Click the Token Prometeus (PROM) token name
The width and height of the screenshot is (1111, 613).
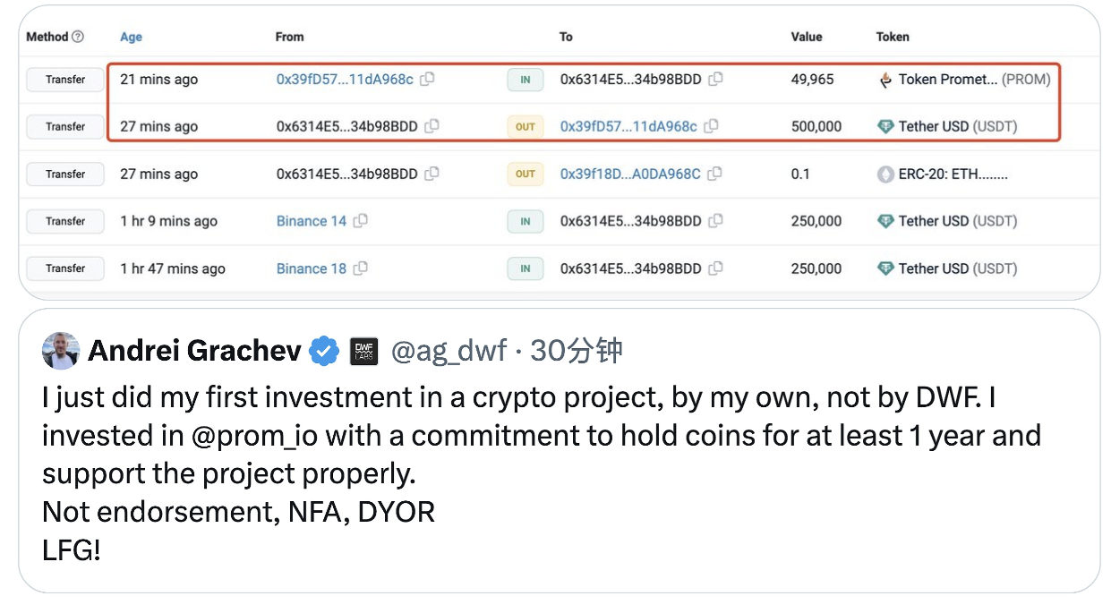point(948,80)
